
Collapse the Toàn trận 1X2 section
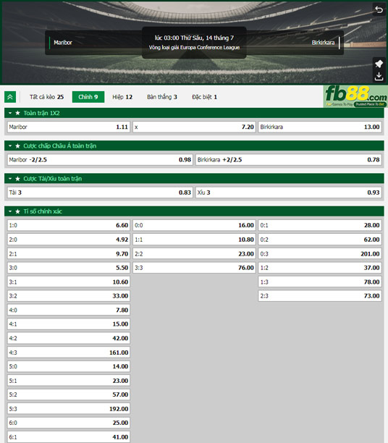tap(10, 113)
